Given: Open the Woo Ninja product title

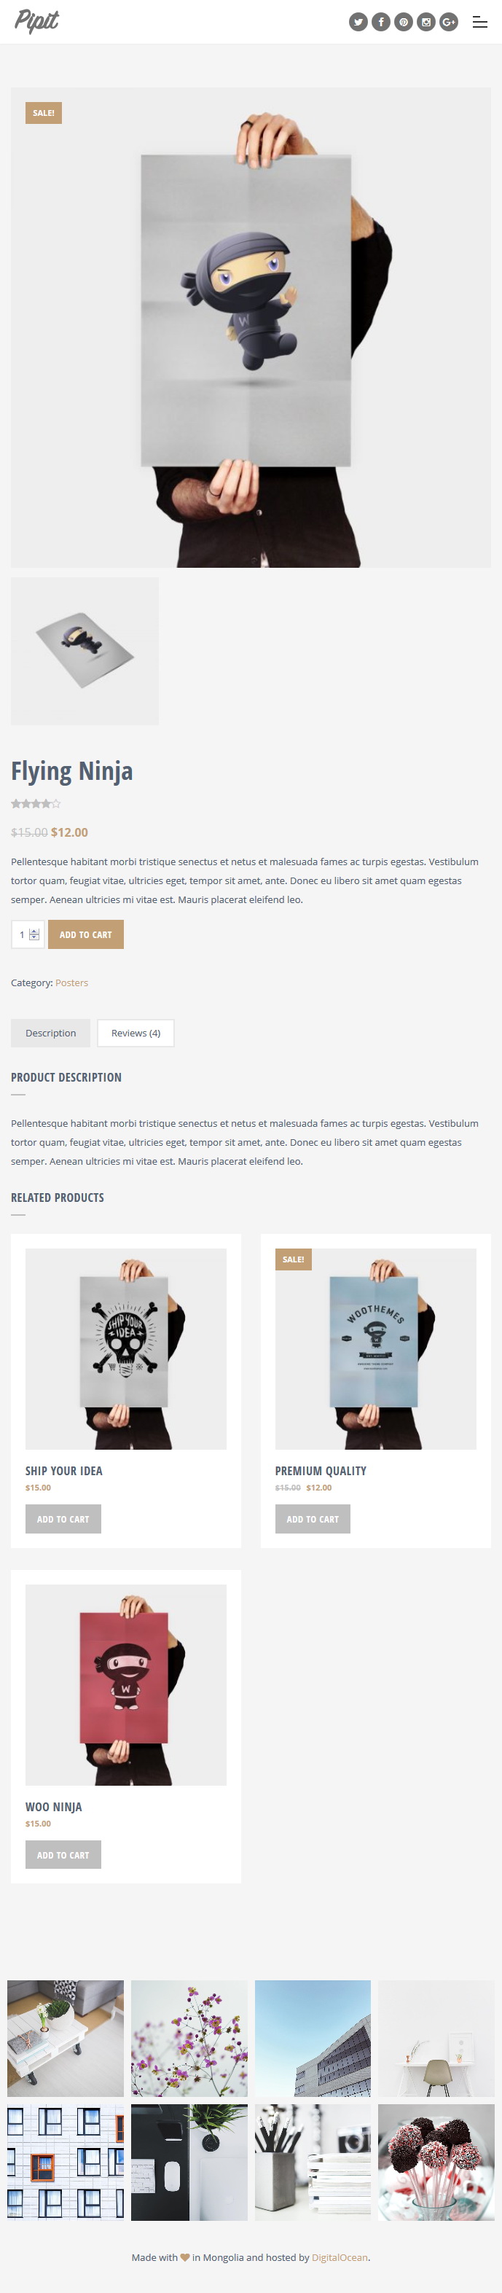Looking at the screenshot, I should [53, 1808].
